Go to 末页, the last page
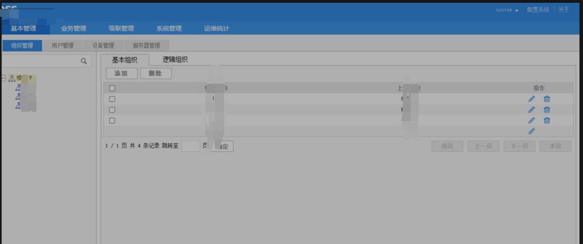The width and height of the screenshot is (583, 244). [555, 146]
